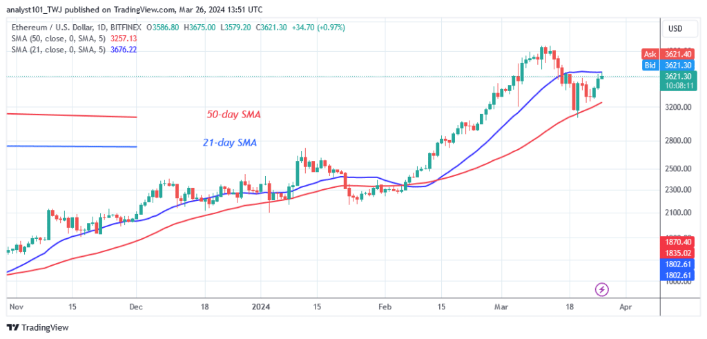
Task: Click the TradingView logo at bottom left
Action: tap(37, 327)
